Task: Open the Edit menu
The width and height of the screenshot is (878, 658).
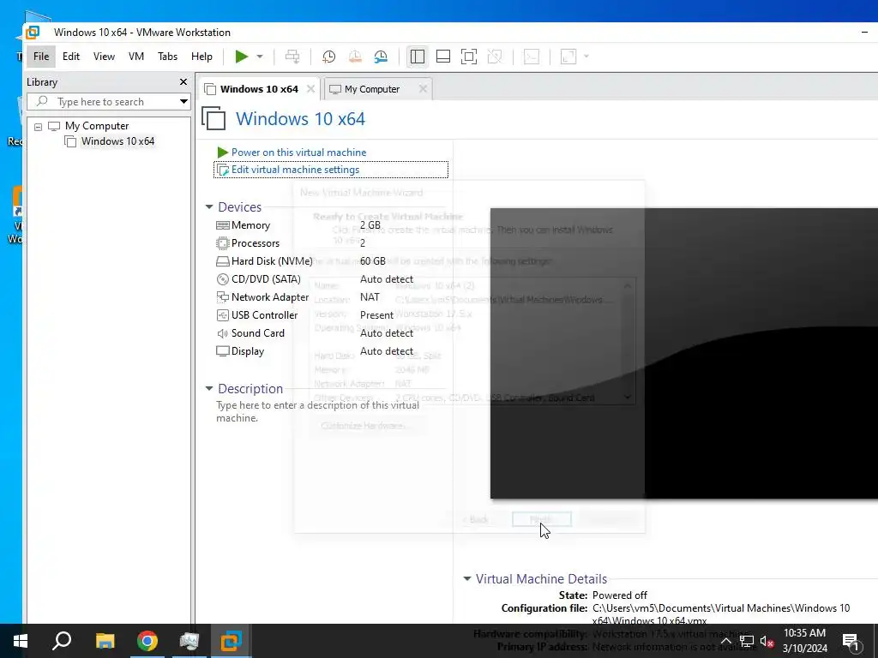Action: 71,57
